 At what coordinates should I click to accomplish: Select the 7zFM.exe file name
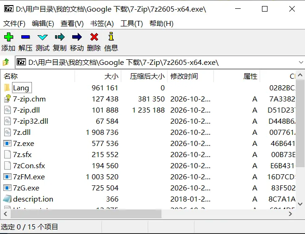(29, 177)
